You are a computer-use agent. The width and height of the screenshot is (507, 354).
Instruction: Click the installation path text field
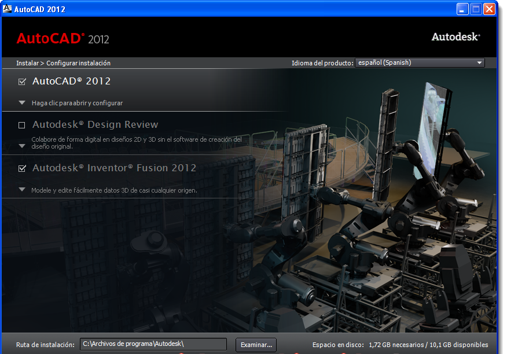[x=152, y=344]
